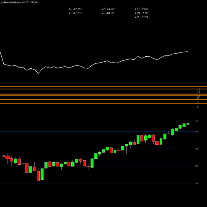Click the right end of white line chart

click(x=188, y=52)
